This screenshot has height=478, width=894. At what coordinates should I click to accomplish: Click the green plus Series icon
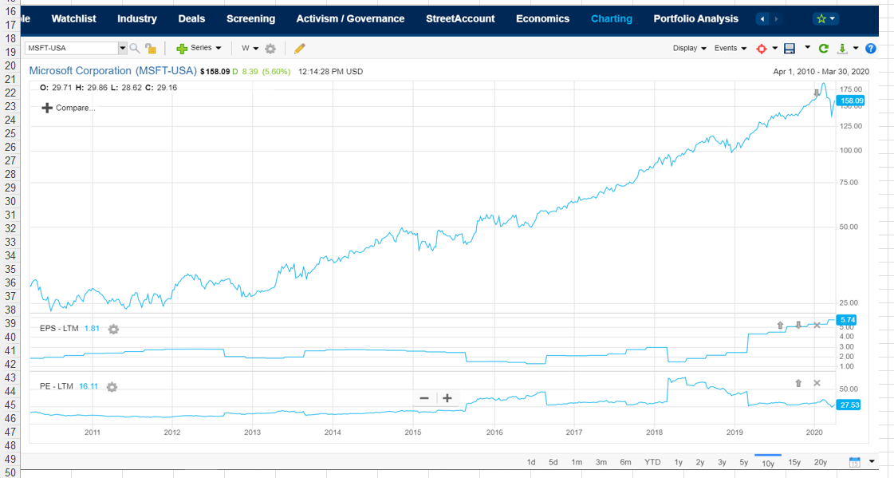tap(182, 49)
